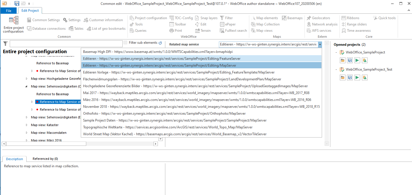
Task: Enable the Filter sub elements checkbox
Action: [125, 42]
